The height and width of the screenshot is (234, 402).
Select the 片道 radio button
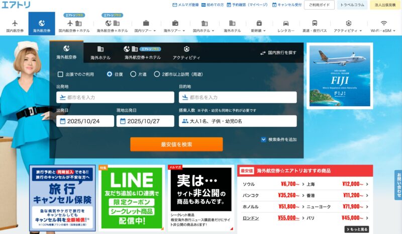click(x=133, y=74)
